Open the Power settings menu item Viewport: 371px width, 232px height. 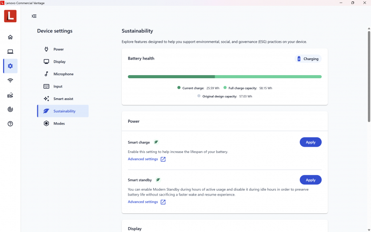(59, 49)
